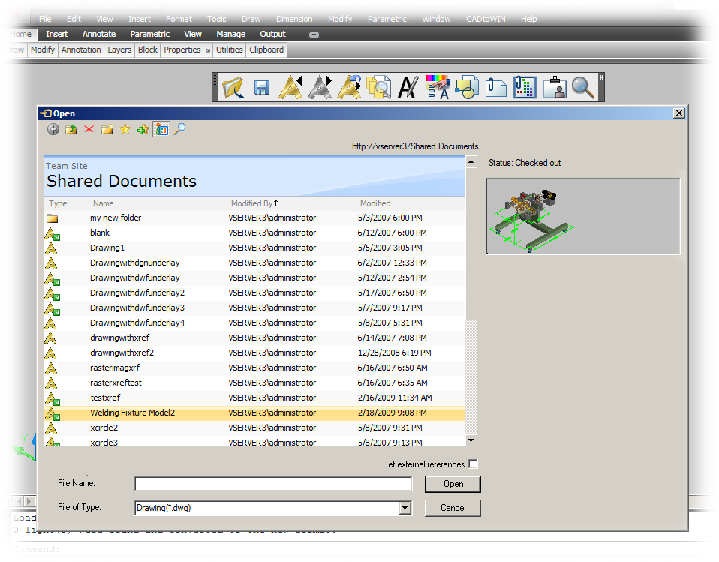The width and height of the screenshot is (719, 562).
Task: Click the welding fixture preview thumbnail
Action: coord(583,216)
